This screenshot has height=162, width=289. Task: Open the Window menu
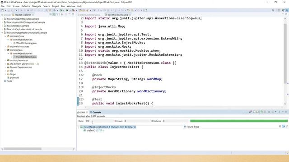tap(71, 6)
